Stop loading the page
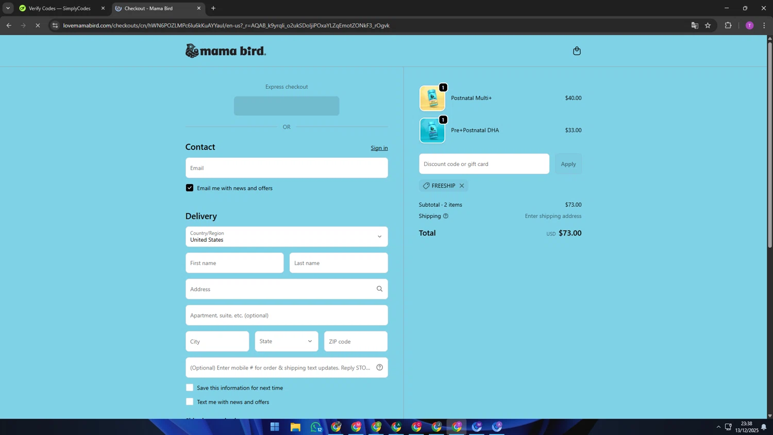 [x=38, y=25]
